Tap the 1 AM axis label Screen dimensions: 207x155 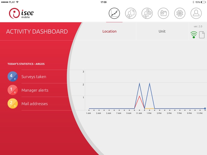point(88,113)
